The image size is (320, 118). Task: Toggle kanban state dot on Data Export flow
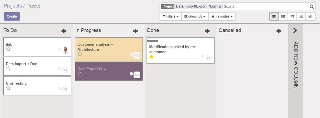131,74
